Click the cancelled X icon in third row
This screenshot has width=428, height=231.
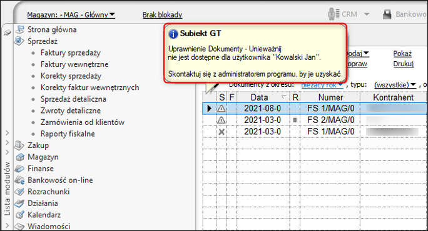tap(222, 132)
